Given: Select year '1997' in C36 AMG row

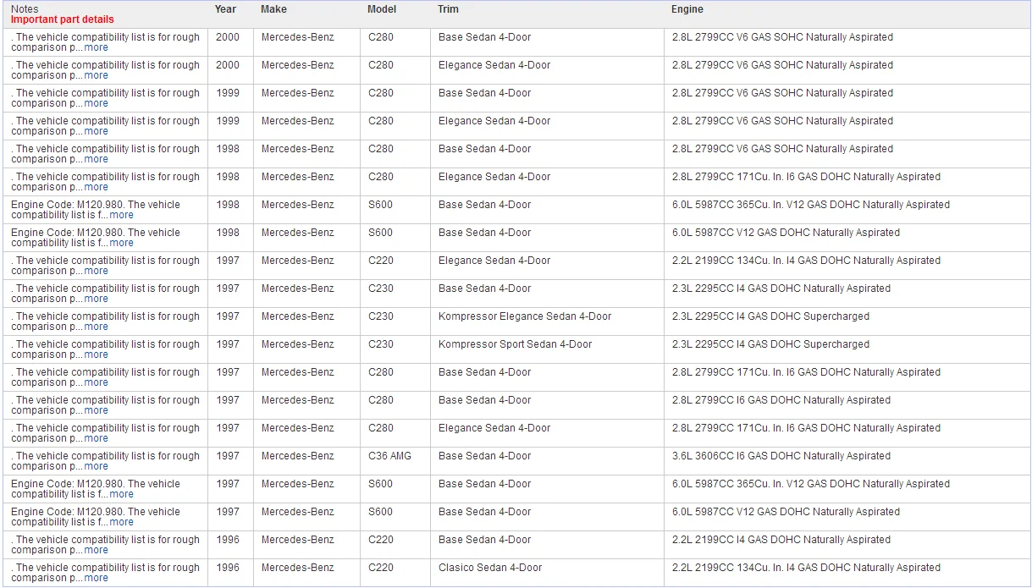Looking at the screenshot, I should [x=228, y=456].
